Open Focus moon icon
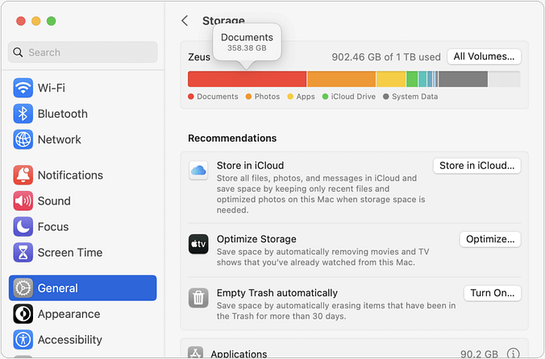This screenshot has height=359, width=545. [x=23, y=226]
